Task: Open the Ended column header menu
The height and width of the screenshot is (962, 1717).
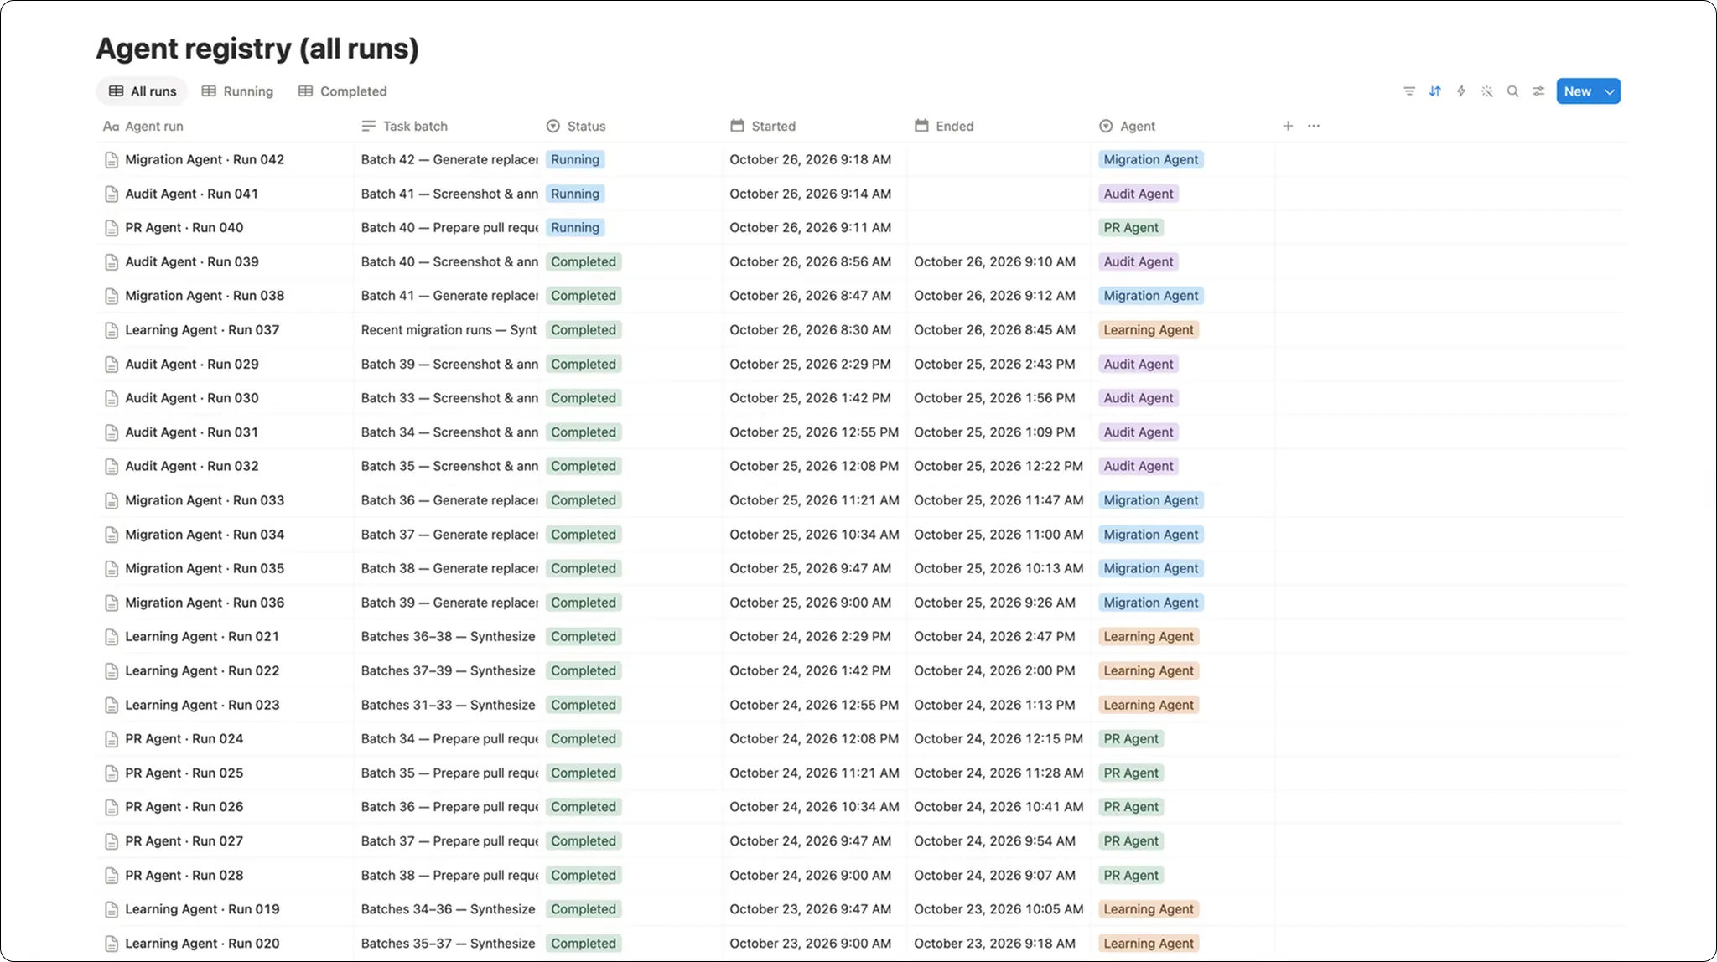Action: (944, 126)
